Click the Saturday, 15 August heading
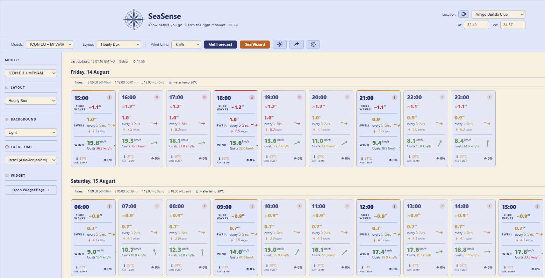 pos(93,181)
